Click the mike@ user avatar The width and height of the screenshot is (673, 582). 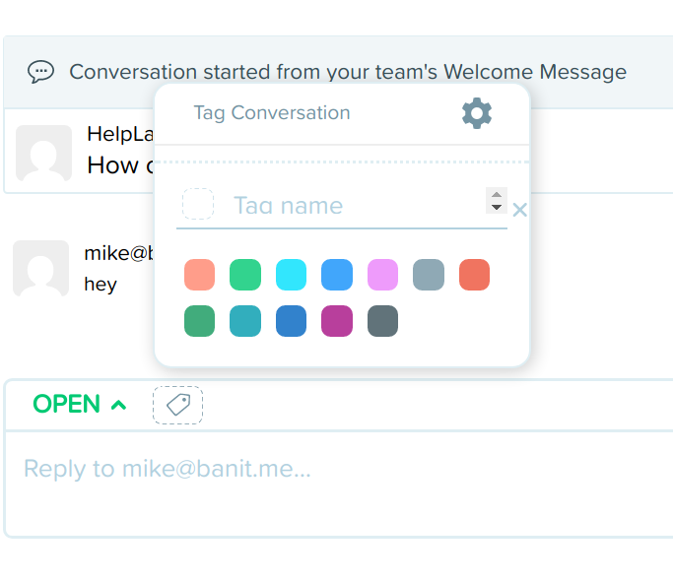point(40,268)
